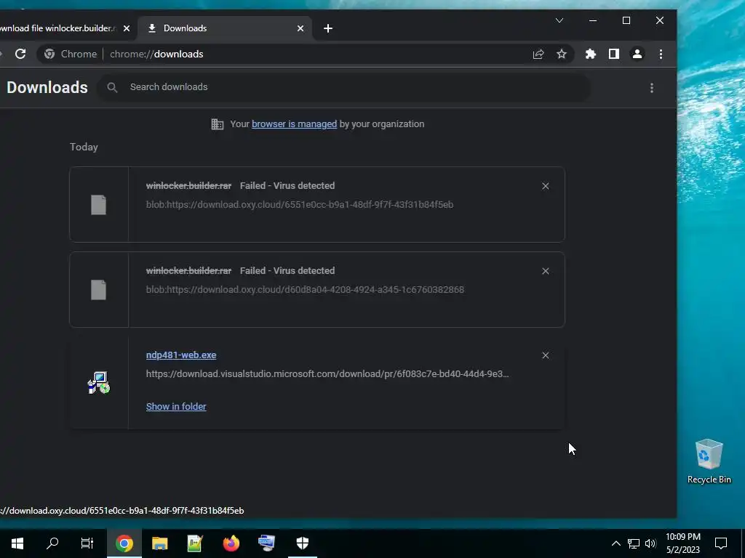
Task: Click file icon of second winlocker.builder.rar entry
Action: tap(98, 290)
